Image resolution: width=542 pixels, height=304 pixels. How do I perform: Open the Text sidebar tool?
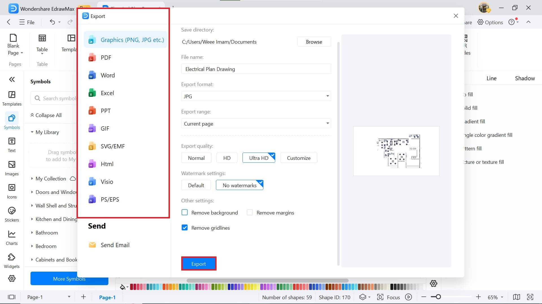click(x=12, y=145)
